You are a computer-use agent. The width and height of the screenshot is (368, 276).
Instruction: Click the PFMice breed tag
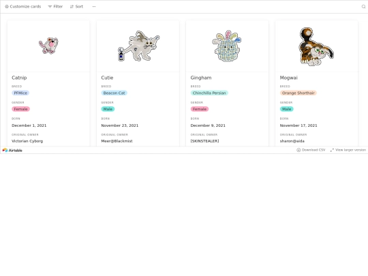click(20, 93)
